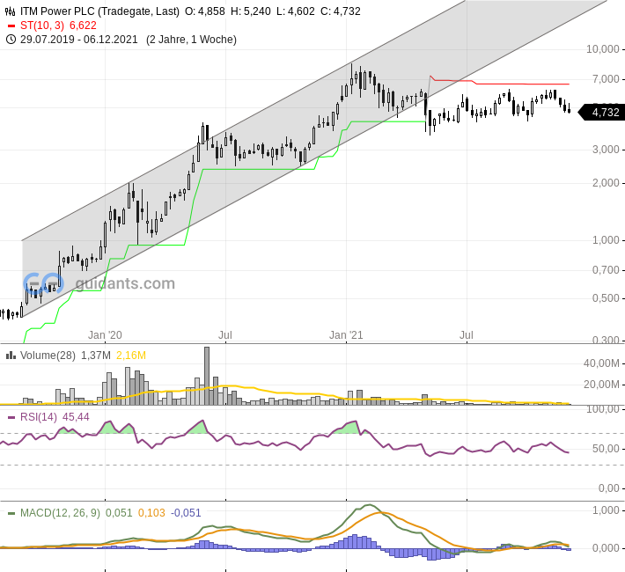Viewport: 625px width, 572px height.
Task: Click the open price O: 4,858
Action: point(205,11)
